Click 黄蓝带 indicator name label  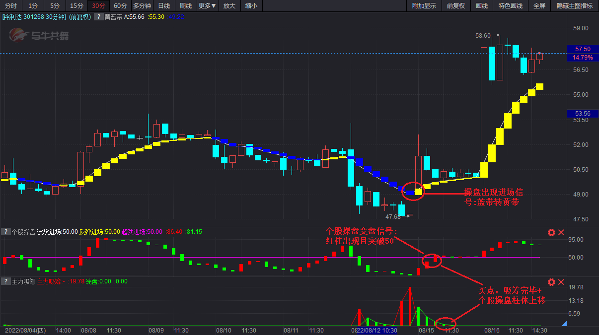pos(113,16)
